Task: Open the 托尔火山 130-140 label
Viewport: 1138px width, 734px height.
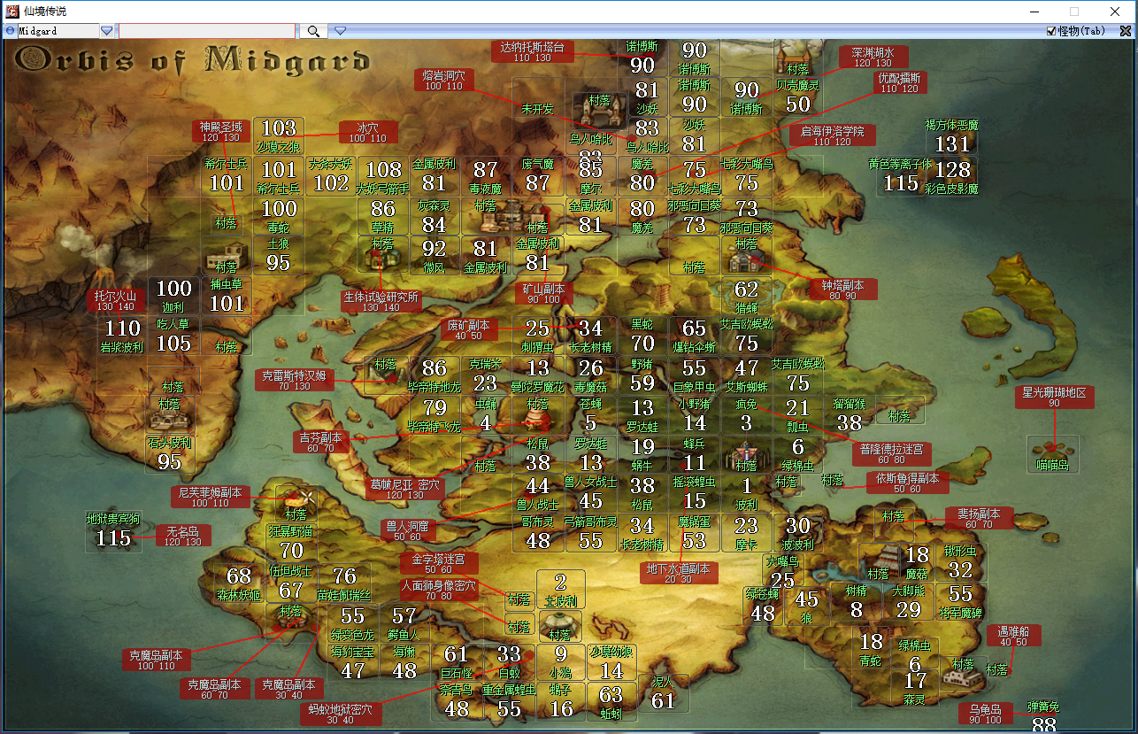Action: [x=116, y=300]
